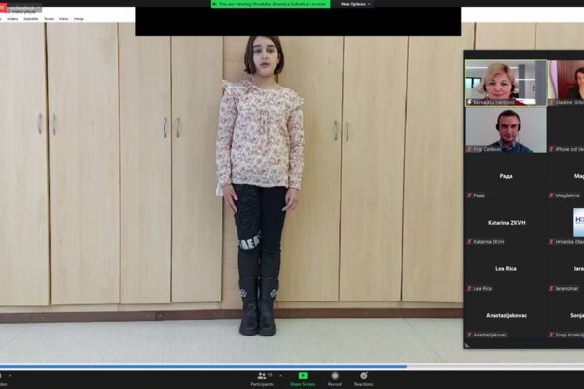Open the Reactions emoji icon

tap(363, 375)
